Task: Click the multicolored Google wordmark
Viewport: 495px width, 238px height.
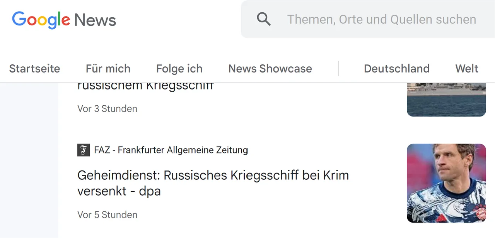Action: point(41,20)
